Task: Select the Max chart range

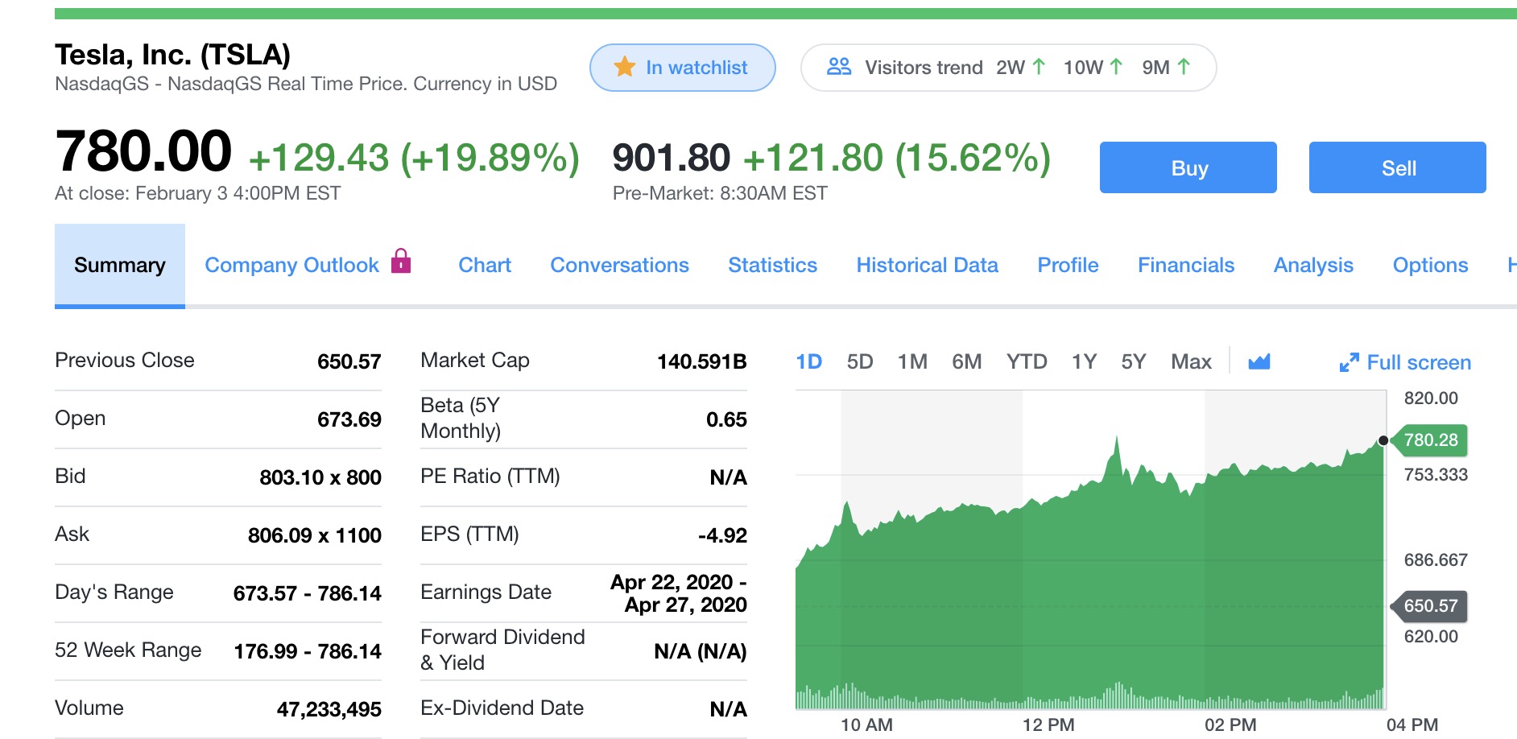Action: click(x=1192, y=361)
